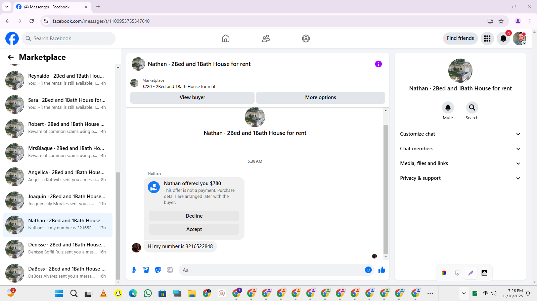Screen dimensions: 537x301
Task: Open the browser three-dot menu
Action: coord(530,21)
